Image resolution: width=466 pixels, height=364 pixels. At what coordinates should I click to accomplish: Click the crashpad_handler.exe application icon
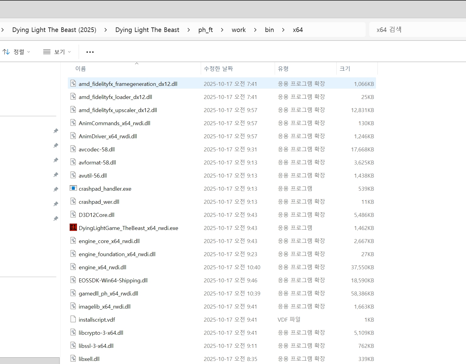73,188
